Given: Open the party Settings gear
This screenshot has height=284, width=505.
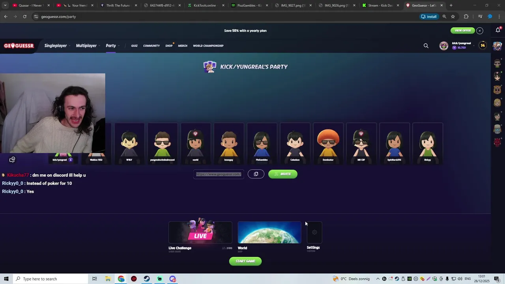Looking at the screenshot, I should 314,232.
